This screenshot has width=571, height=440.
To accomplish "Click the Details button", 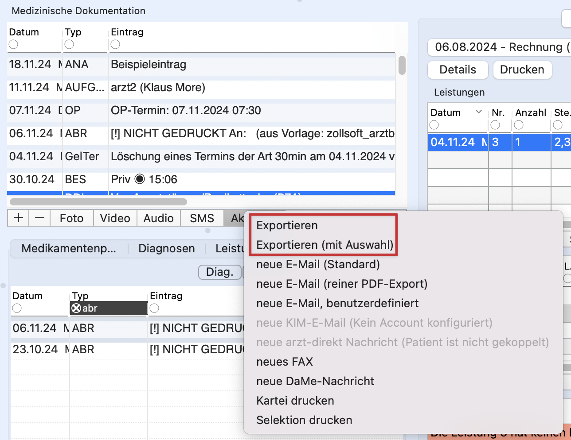I will (x=458, y=70).
